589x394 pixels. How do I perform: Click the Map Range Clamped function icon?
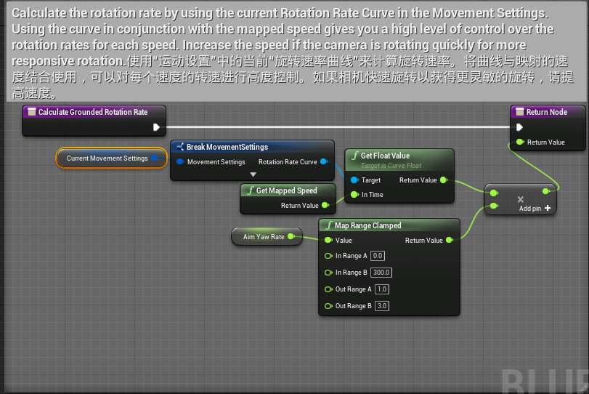[328, 225]
